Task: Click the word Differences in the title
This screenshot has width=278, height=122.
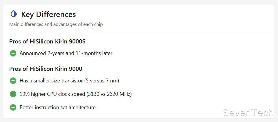Action: 56,14
